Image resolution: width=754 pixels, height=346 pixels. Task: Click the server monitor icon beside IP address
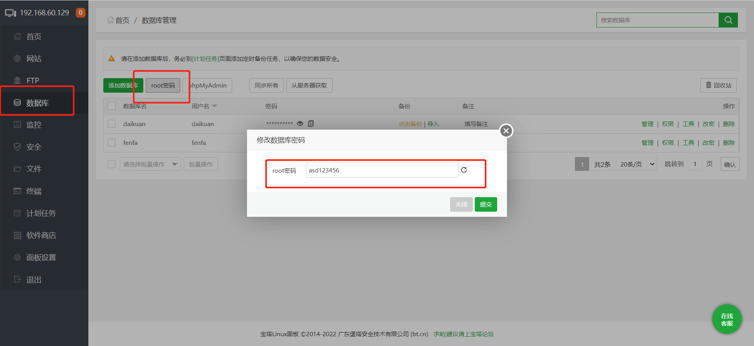tap(11, 13)
